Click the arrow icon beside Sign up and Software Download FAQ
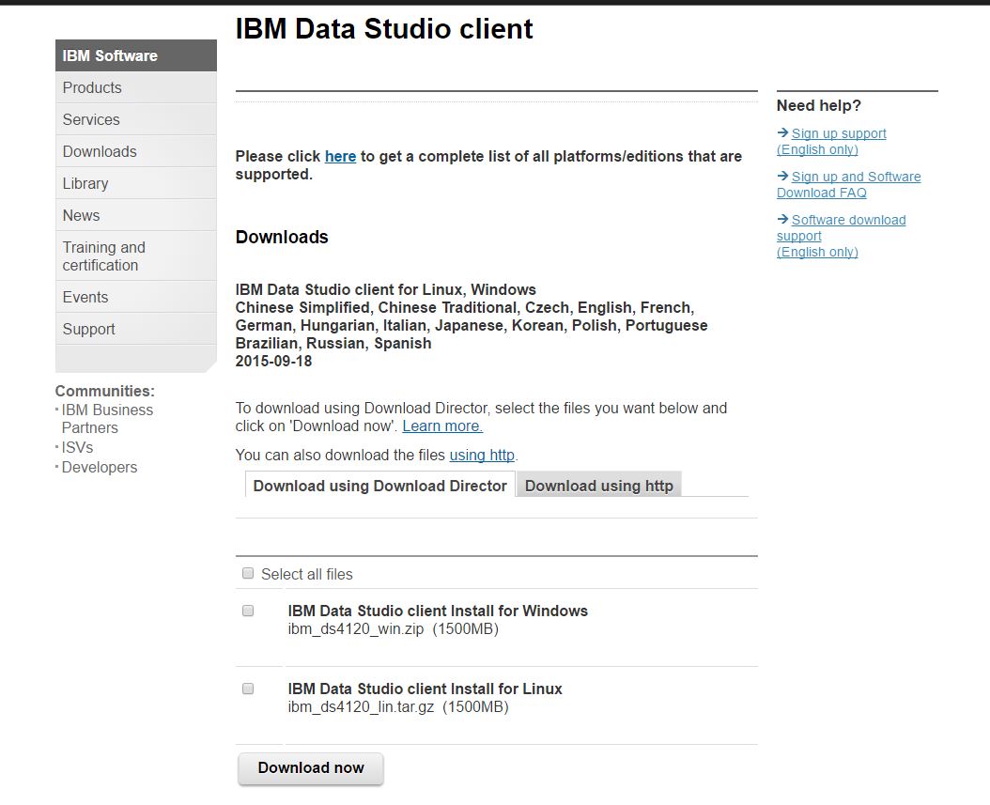The image size is (990, 805). [x=781, y=177]
